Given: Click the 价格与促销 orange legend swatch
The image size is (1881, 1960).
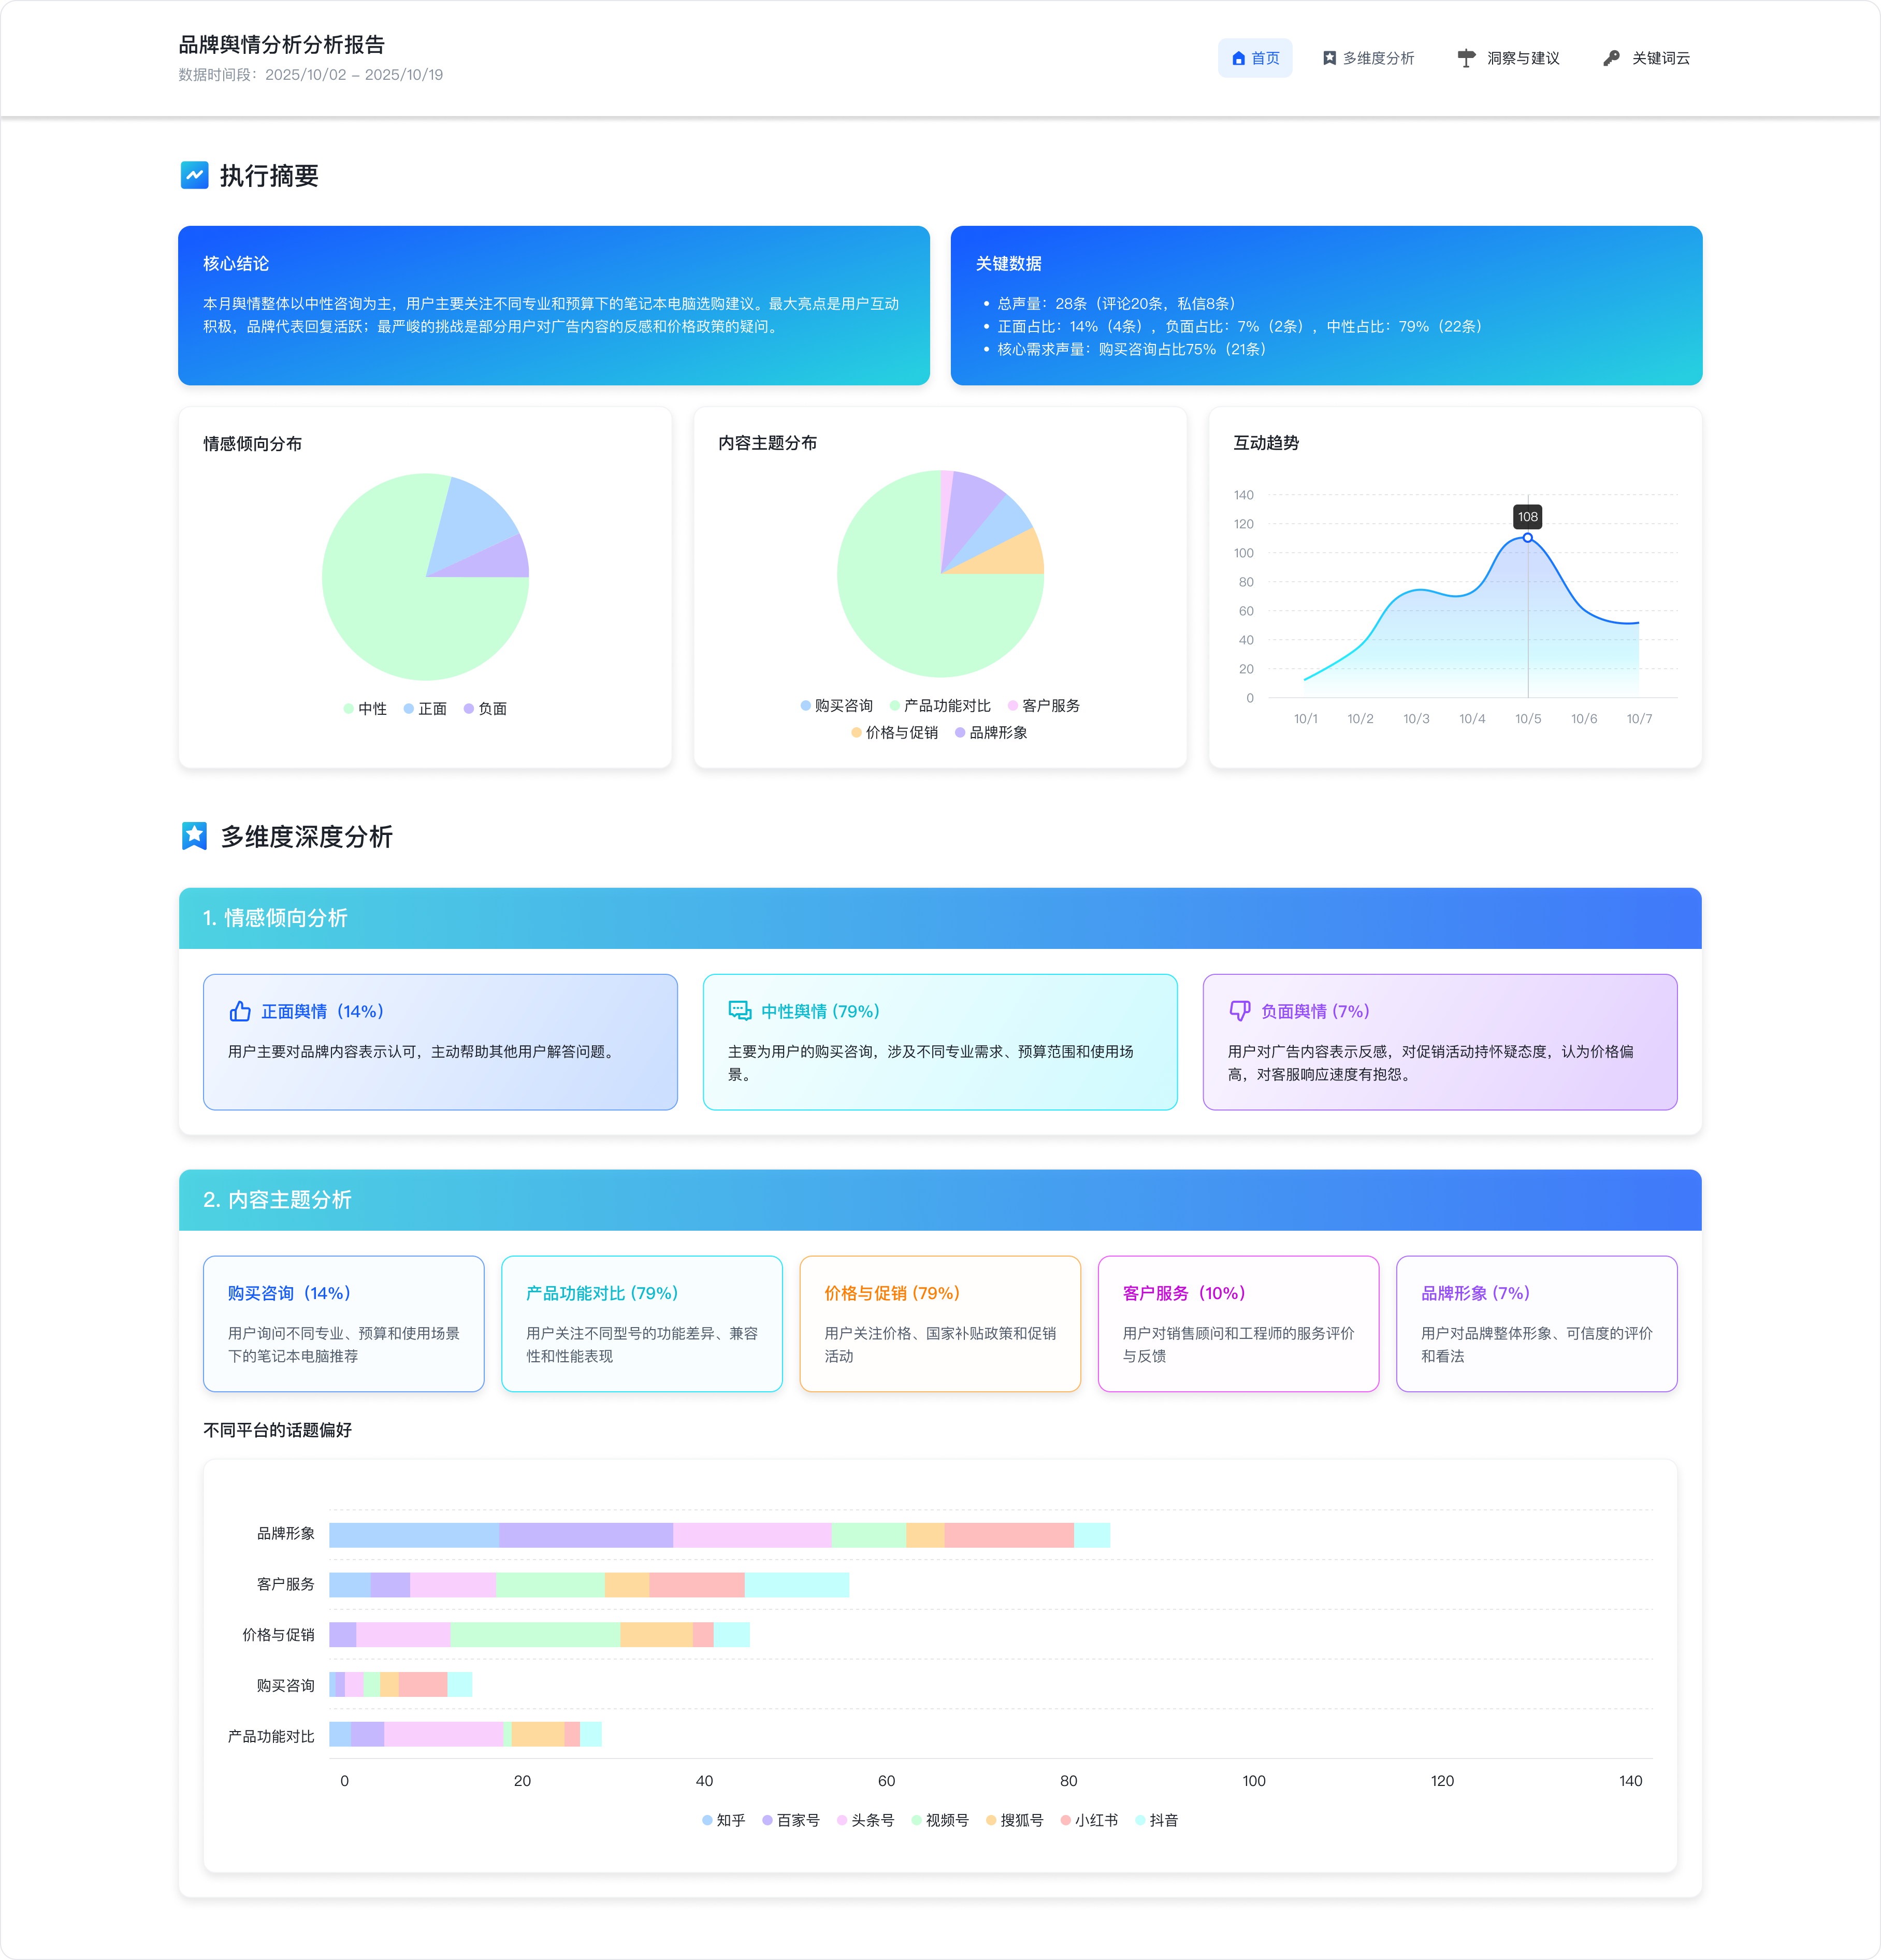Looking at the screenshot, I should [x=856, y=732].
